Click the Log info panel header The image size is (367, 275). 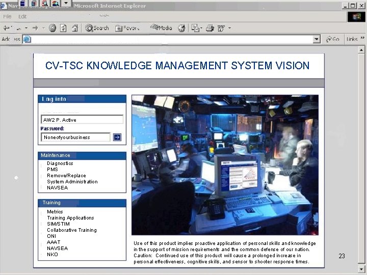(x=82, y=99)
